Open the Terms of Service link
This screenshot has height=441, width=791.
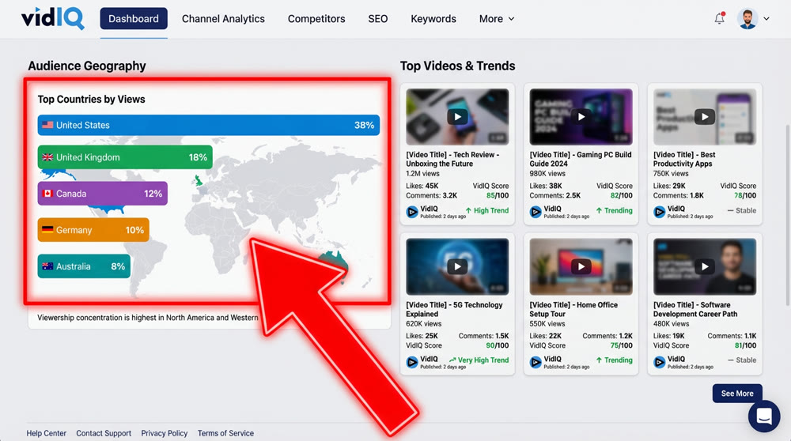pos(225,433)
